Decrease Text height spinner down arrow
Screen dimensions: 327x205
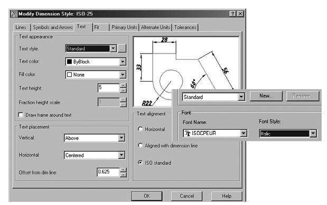pyautogui.click(x=123, y=90)
